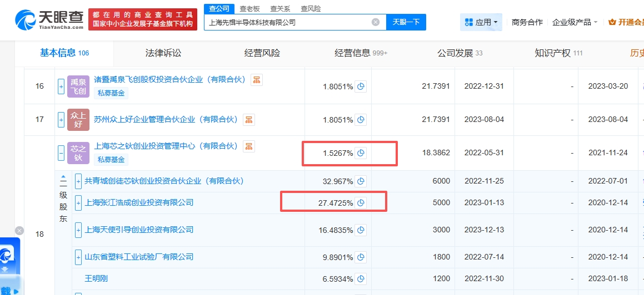
Task: Open equity structure icon beside 上海芯之钬
Action: [248, 146]
